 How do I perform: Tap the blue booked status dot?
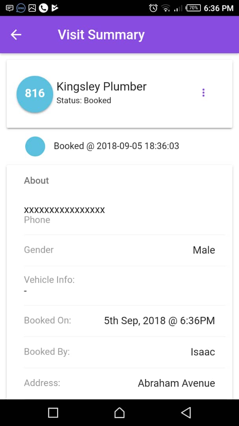(x=35, y=146)
